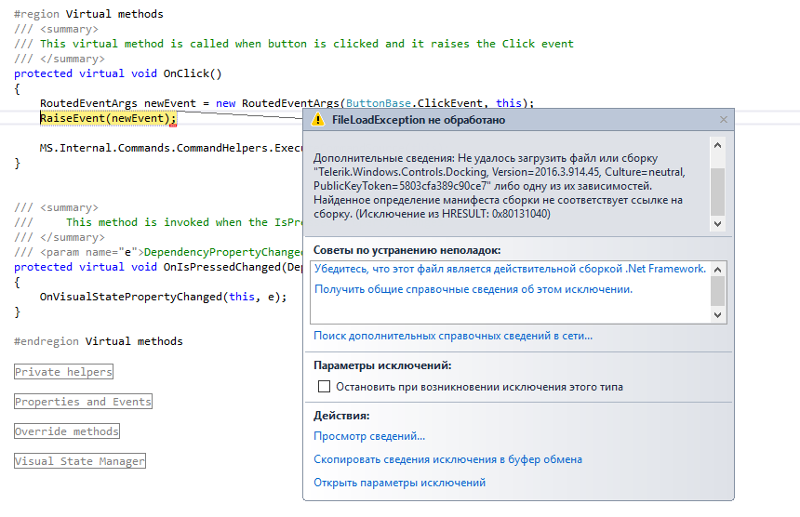Screen dimensions: 800x517
Task: Click the warning icon in the exception header
Action: point(318,120)
